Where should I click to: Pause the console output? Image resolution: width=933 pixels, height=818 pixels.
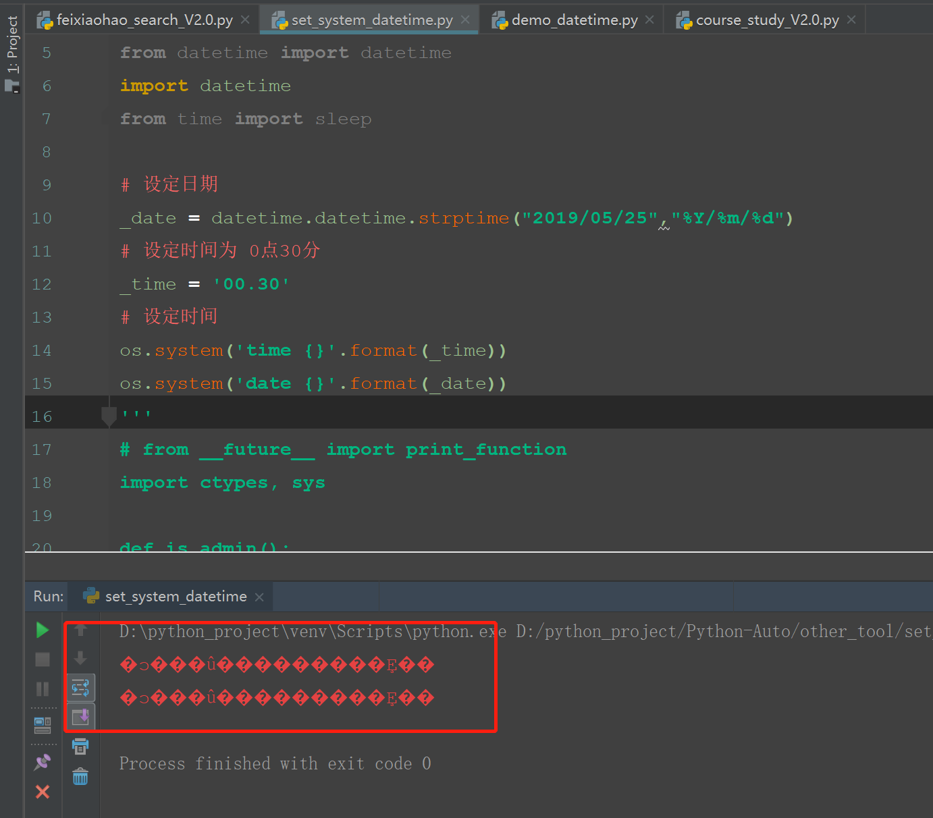[43, 688]
